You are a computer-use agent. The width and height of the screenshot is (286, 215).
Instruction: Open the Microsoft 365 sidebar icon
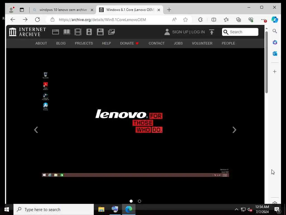(x=275, y=43)
